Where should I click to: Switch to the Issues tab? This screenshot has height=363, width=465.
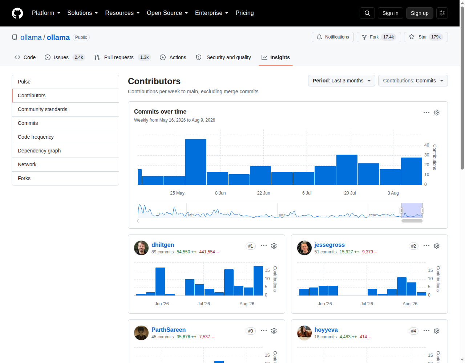click(x=65, y=57)
